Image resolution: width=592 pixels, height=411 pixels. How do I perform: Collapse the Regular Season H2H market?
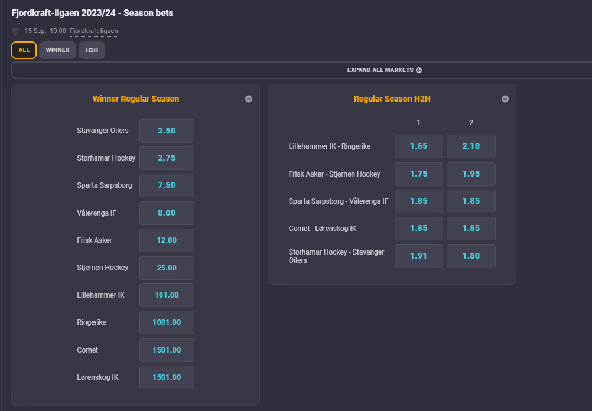pyautogui.click(x=505, y=99)
